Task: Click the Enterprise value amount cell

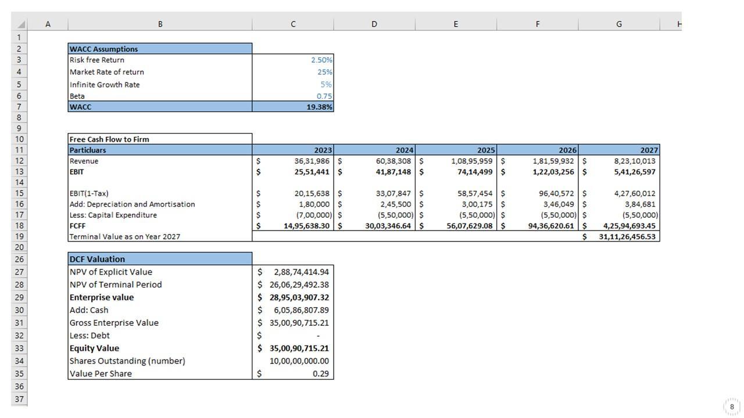Action: click(x=293, y=297)
